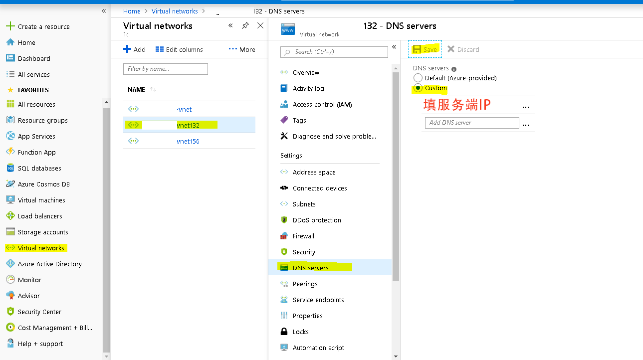643x360 pixels.
Task: Collapse the resource menu chevrons
Action: pos(394,47)
